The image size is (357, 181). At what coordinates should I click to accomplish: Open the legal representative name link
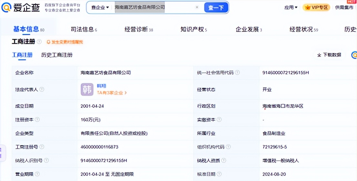(x=102, y=86)
